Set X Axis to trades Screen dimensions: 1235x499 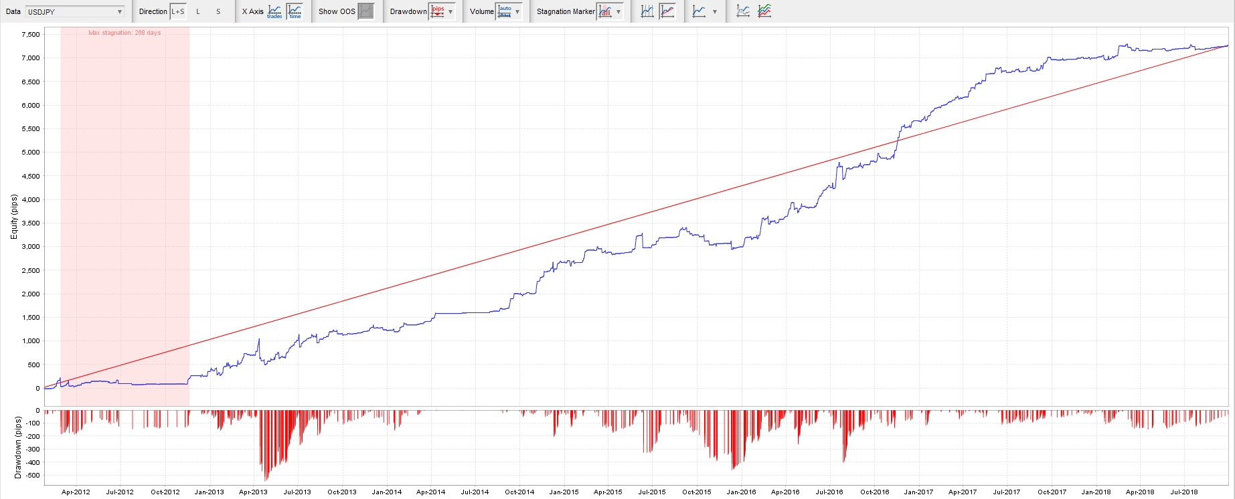tap(274, 11)
